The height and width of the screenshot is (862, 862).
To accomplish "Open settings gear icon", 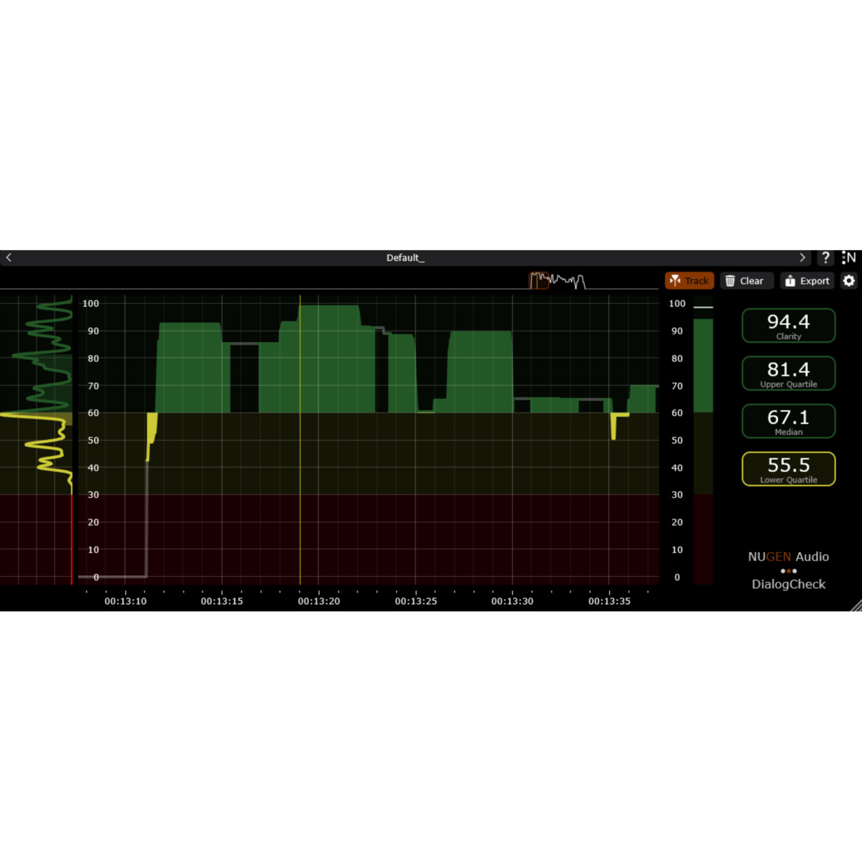I will click(849, 281).
